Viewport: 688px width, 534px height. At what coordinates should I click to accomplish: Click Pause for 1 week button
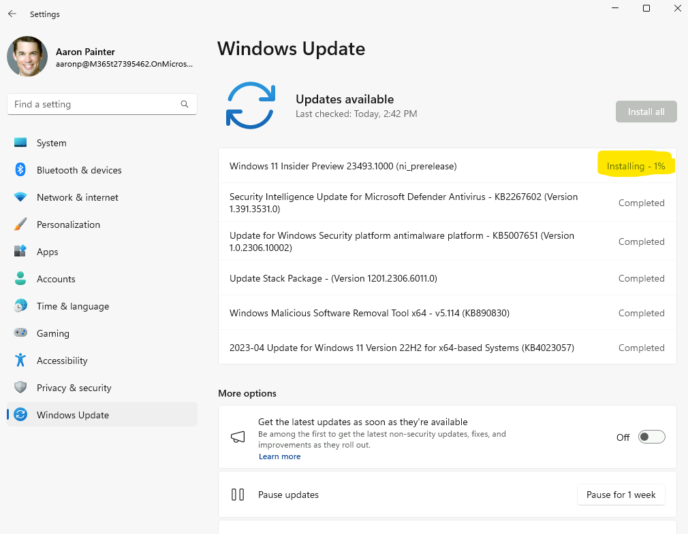click(621, 495)
